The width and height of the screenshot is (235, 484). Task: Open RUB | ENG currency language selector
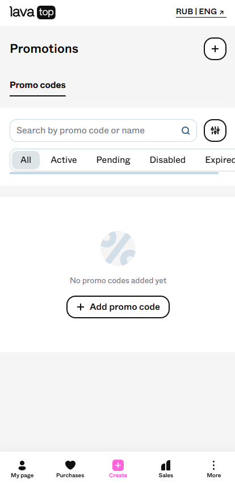click(201, 12)
